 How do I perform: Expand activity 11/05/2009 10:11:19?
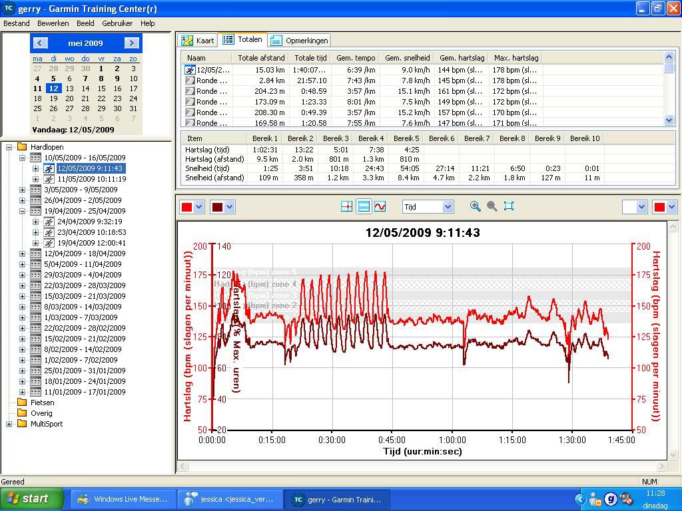pyautogui.click(x=36, y=179)
